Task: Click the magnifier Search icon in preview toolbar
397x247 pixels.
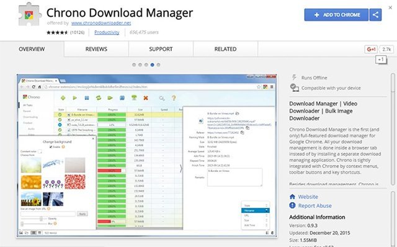Action: click(x=162, y=98)
